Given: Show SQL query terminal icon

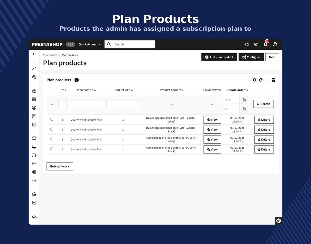Looking at the screenshot, I should click(x=267, y=80).
